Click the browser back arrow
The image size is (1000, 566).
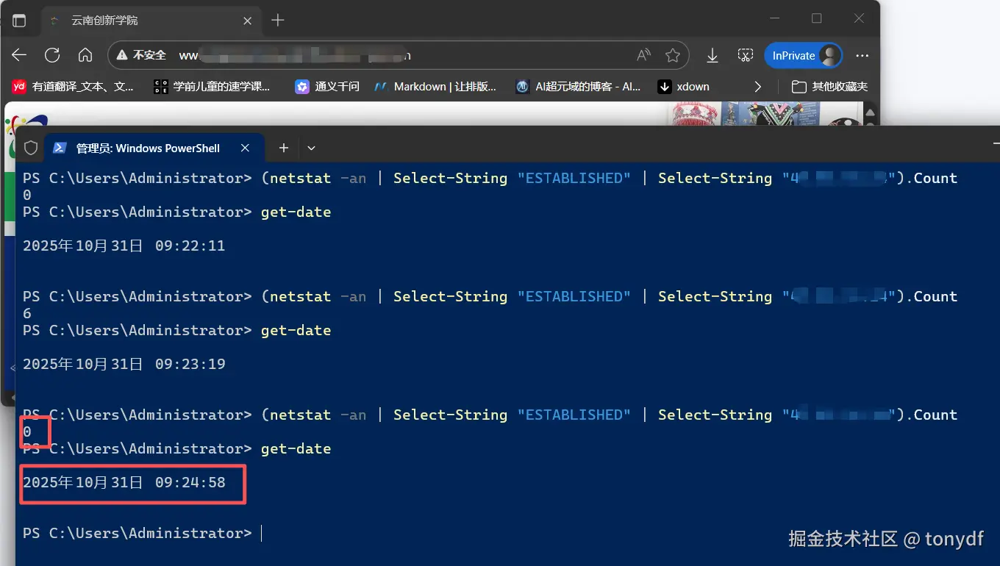19,55
